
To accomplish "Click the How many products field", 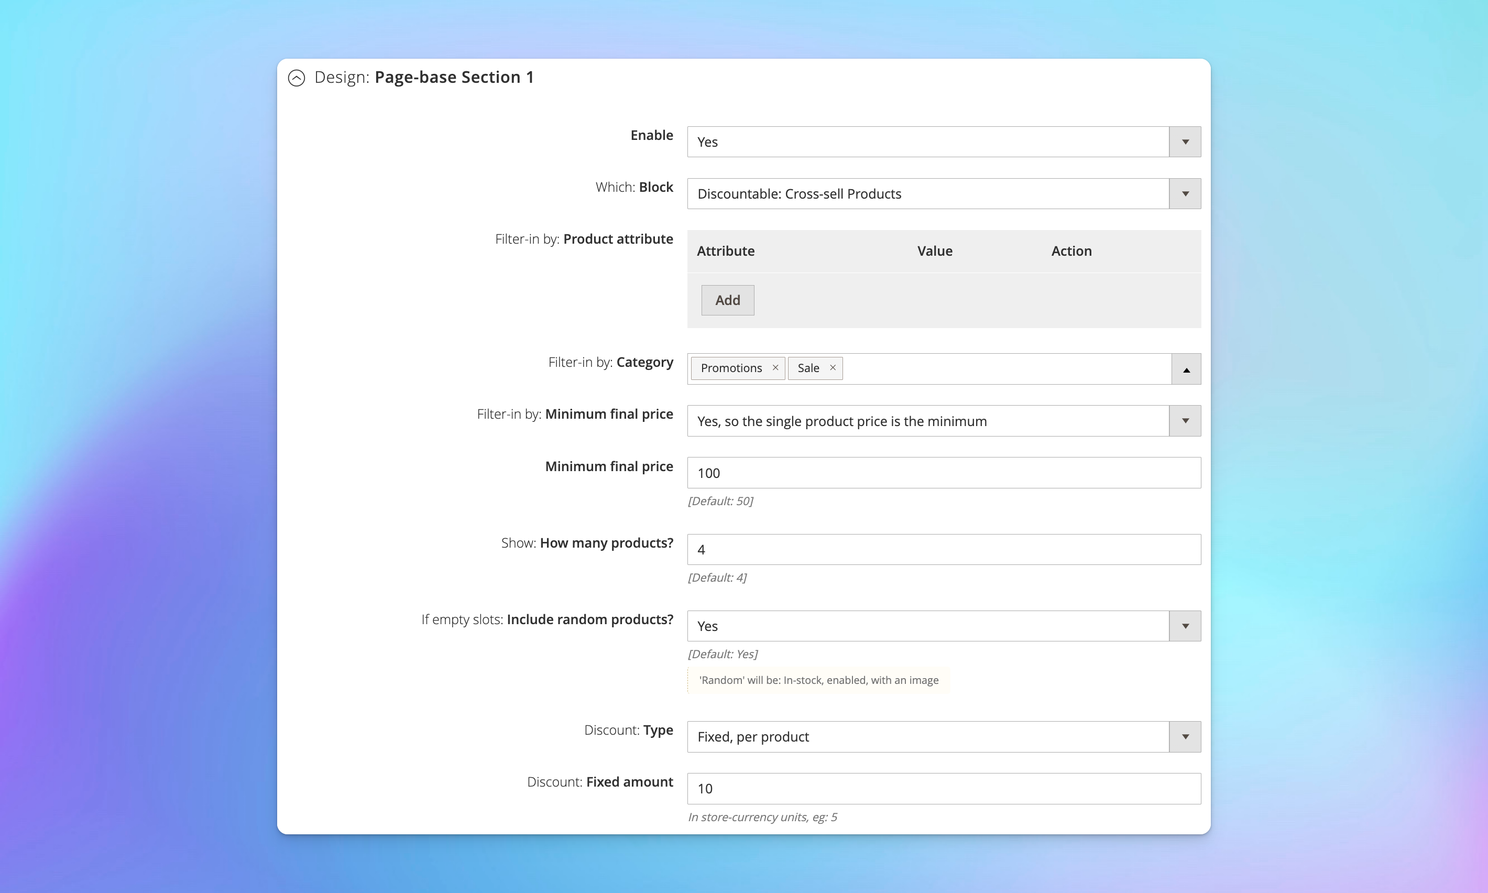I will click(x=944, y=549).
